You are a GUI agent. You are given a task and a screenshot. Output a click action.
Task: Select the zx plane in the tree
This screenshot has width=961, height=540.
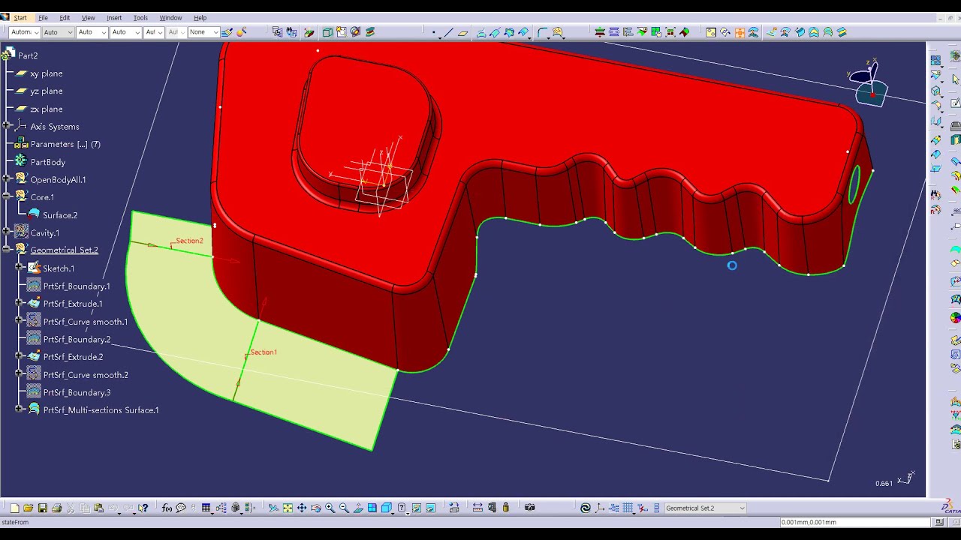[46, 109]
